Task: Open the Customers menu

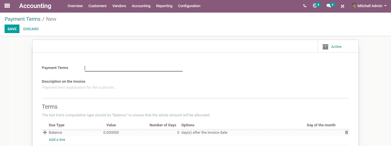Action: click(x=97, y=6)
